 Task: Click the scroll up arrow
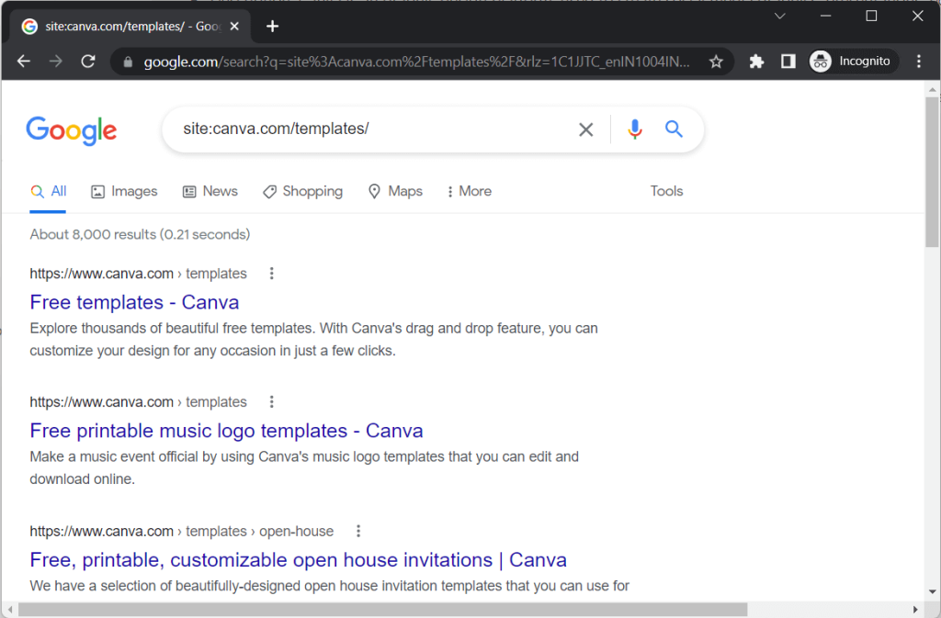click(x=932, y=89)
